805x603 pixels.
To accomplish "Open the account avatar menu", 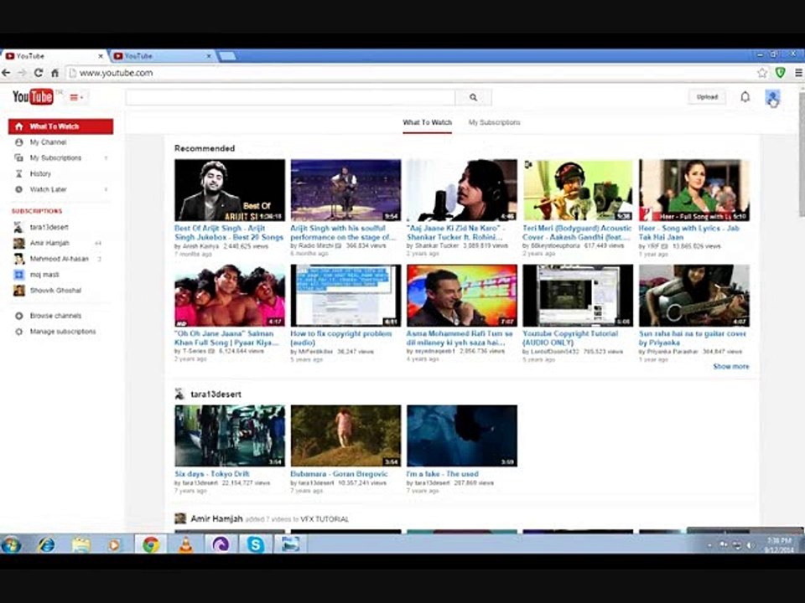I will (x=772, y=97).
